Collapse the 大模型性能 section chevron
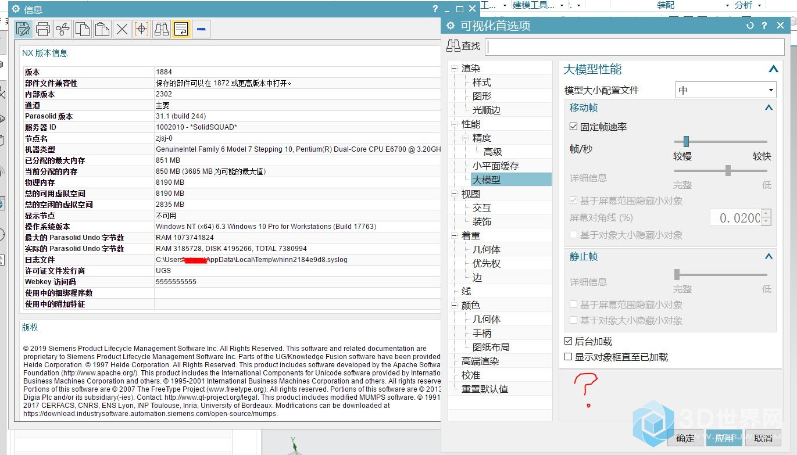Viewport: 797px width, 455px height. point(773,69)
